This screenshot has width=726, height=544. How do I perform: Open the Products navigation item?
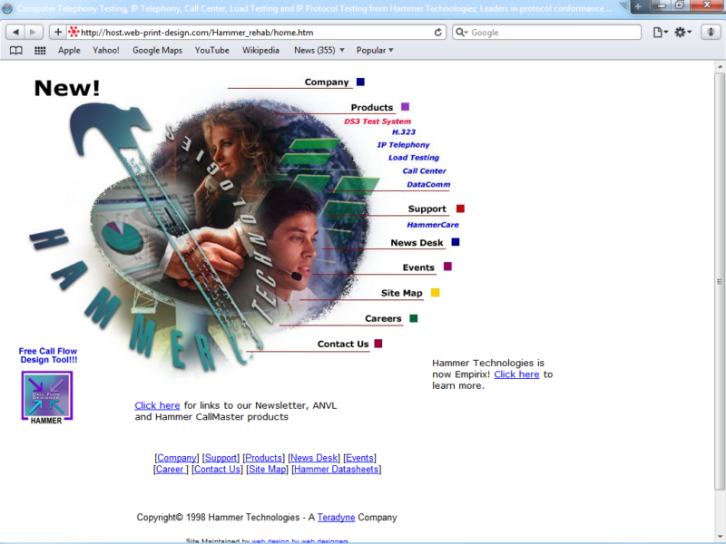click(372, 108)
